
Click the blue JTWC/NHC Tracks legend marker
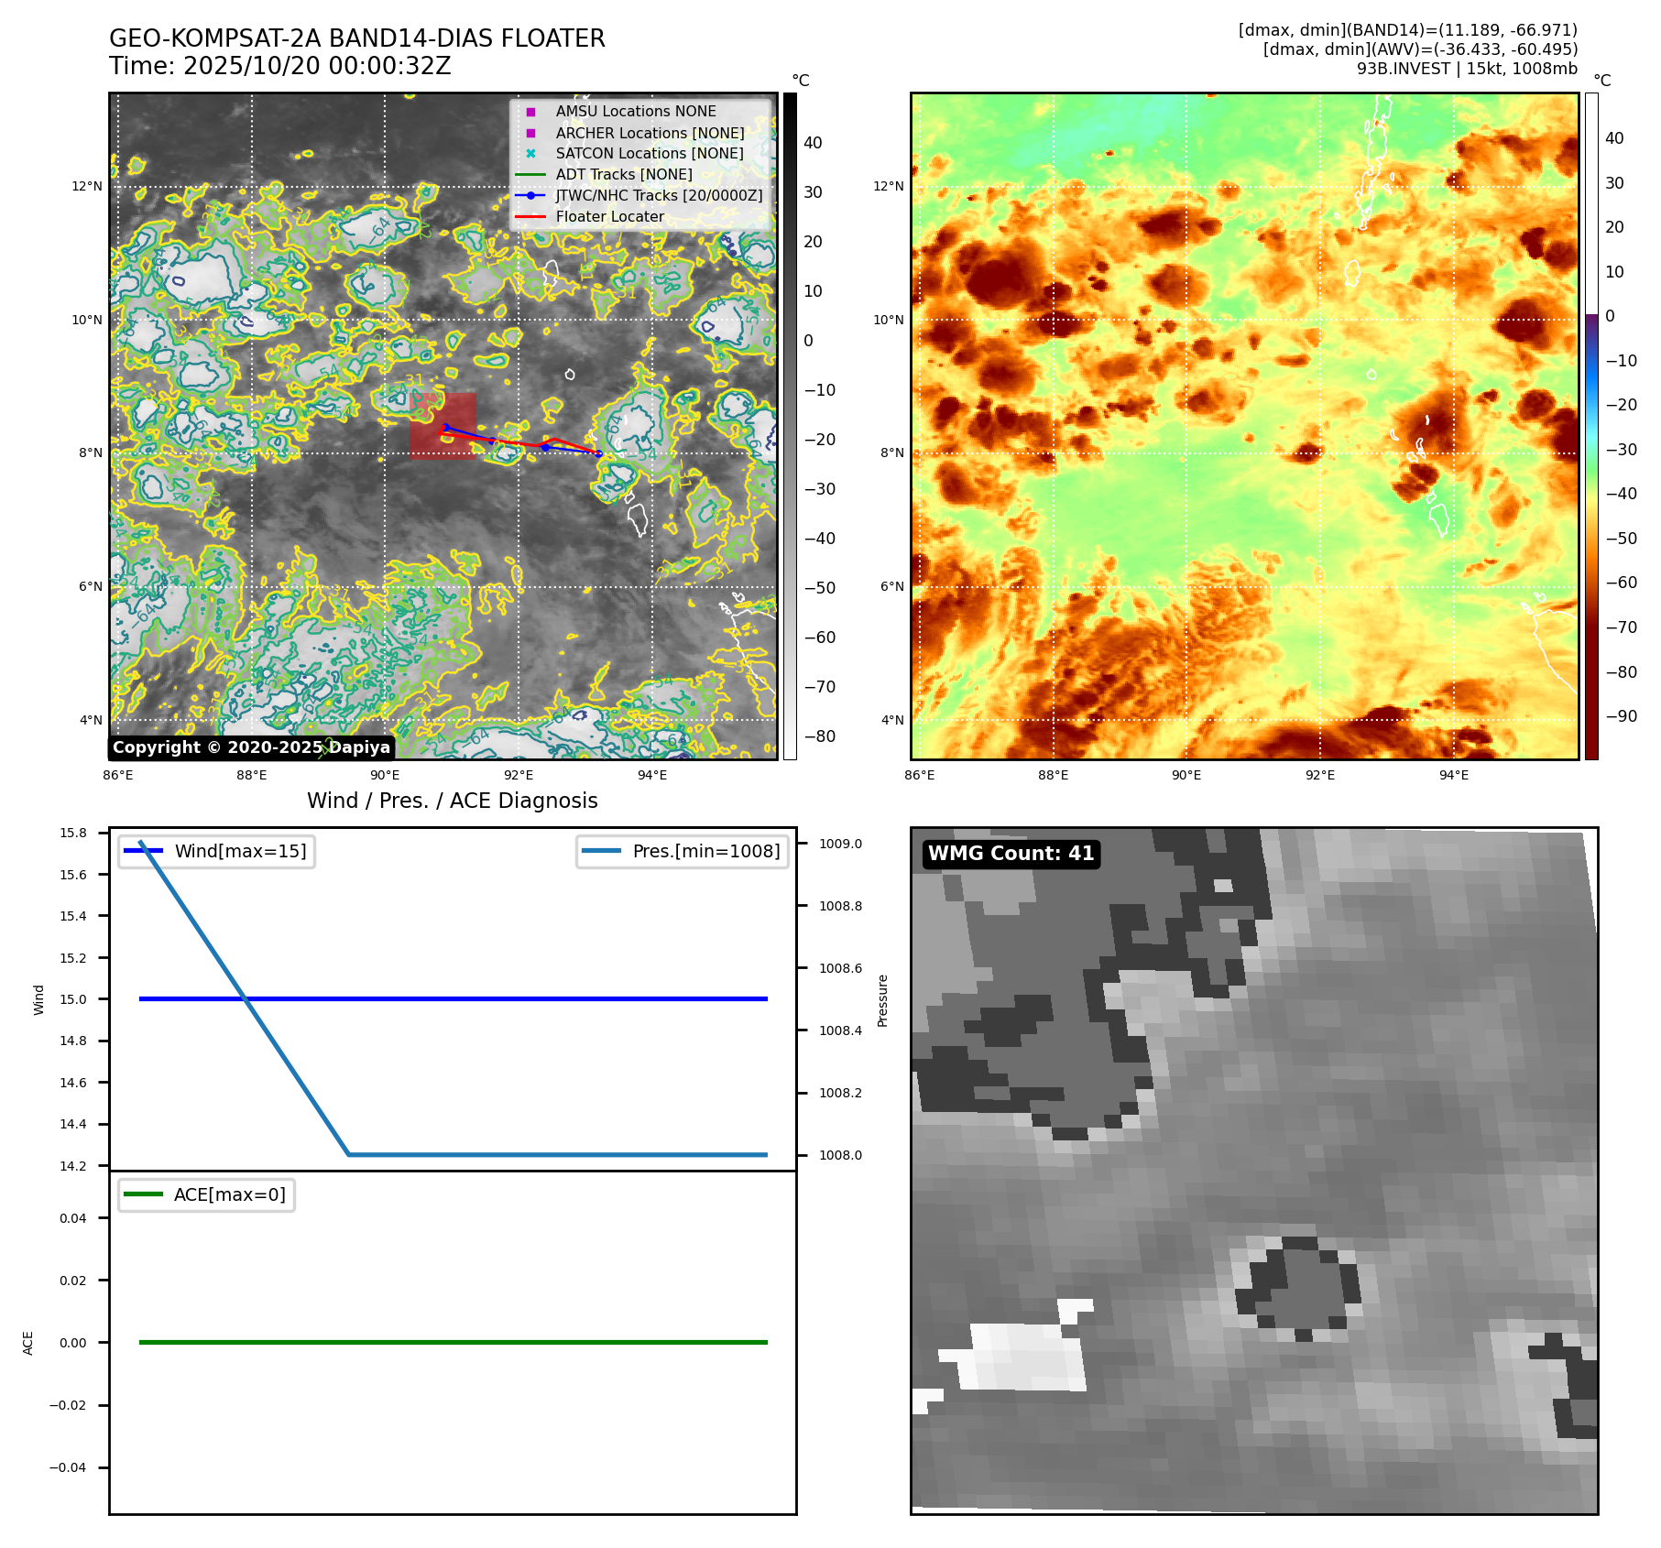tap(530, 196)
